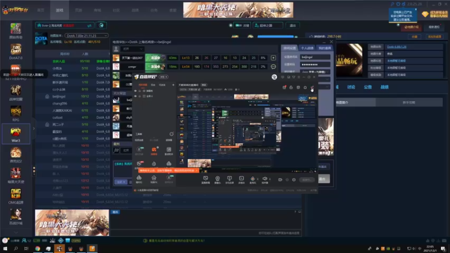The width and height of the screenshot is (450, 253).
Task: Open the 讨论 tab on the right panel
Action: click(x=351, y=87)
